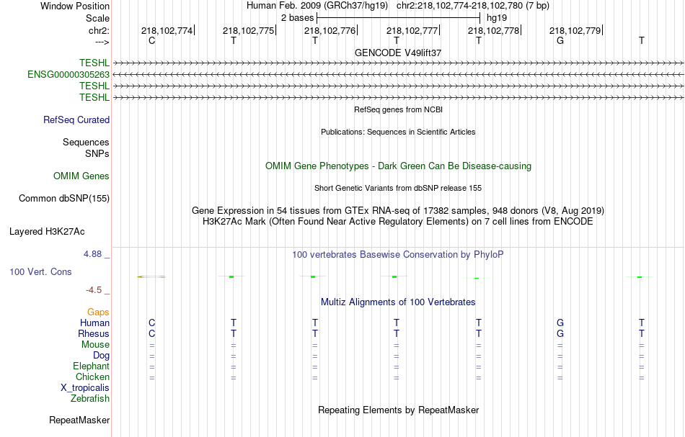Click the Window Position track label

[75, 6]
